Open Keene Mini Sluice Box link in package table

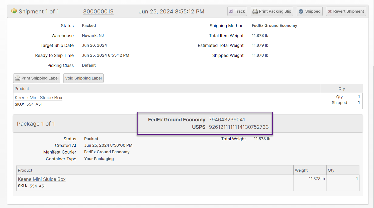click(x=42, y=179)
